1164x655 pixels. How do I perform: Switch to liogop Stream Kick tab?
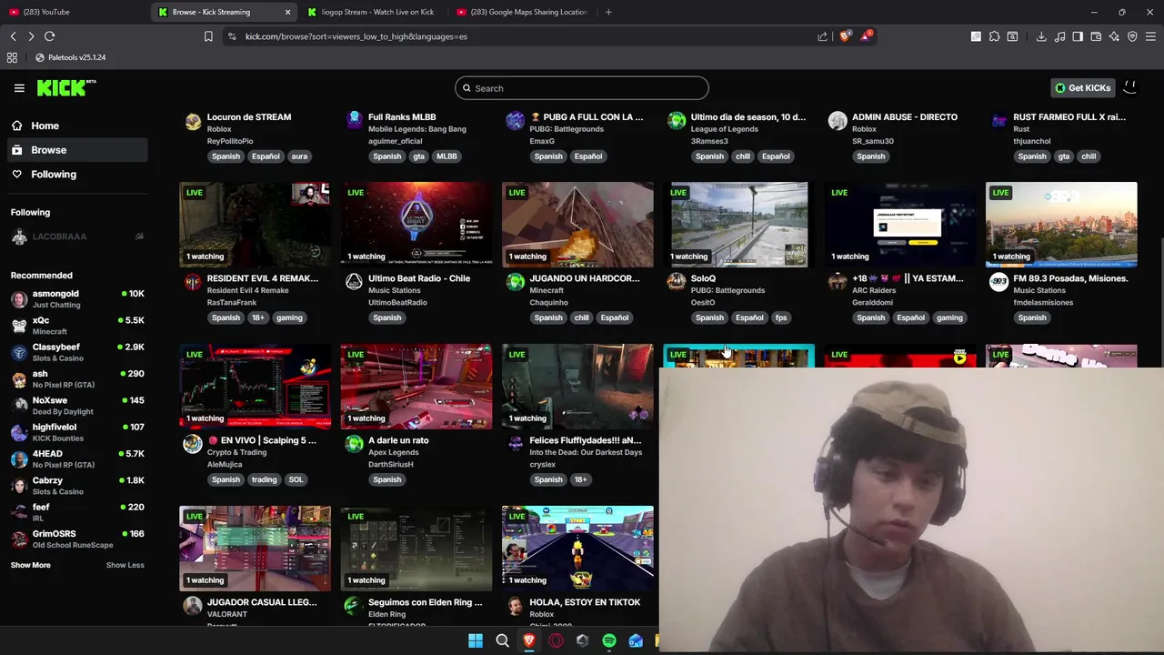(x=373, y=12)
